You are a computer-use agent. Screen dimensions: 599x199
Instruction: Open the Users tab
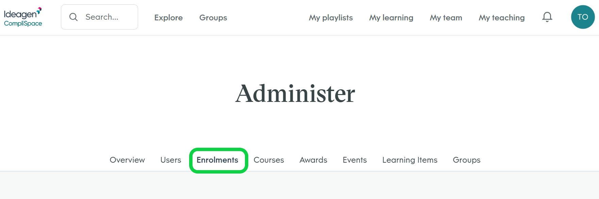click(170, 160)
